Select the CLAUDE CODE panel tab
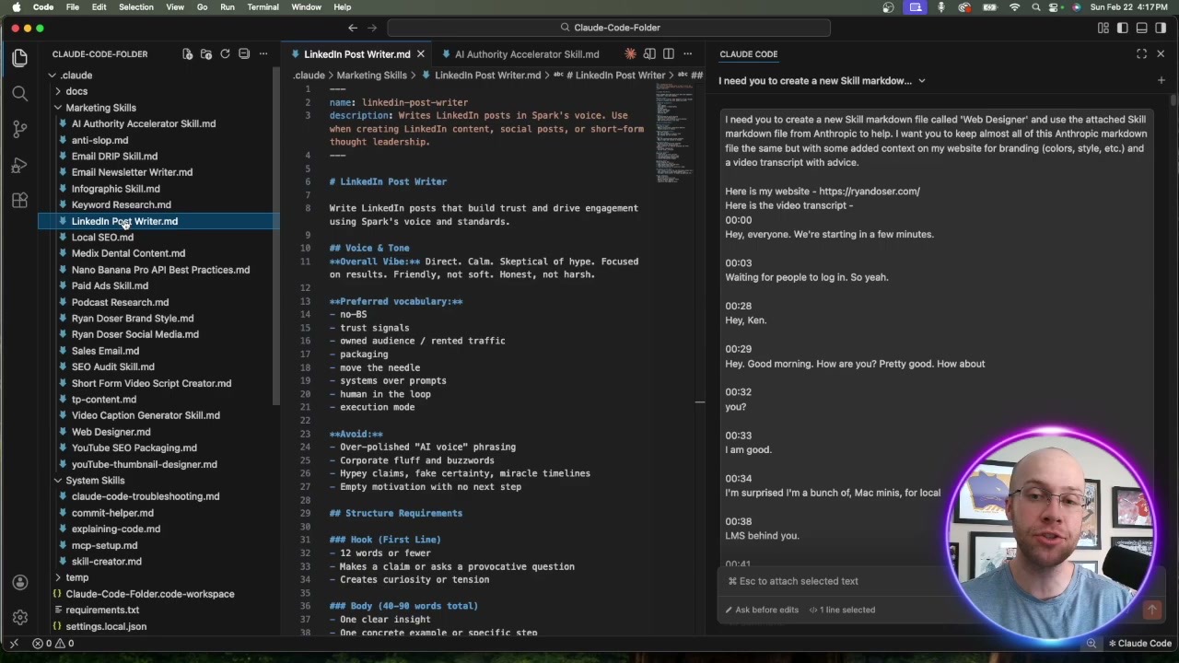The height and width of the screenshot is (663, 1179). (748, 54)
